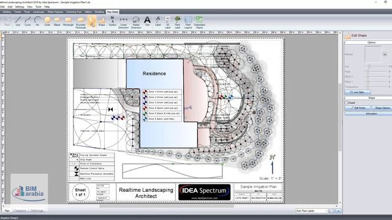
Task: Click the highlighted polygon tool icon
Action: click(92, 22)
